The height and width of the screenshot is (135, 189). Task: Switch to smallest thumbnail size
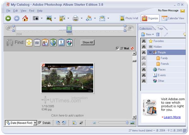click(x=94, y=123)
